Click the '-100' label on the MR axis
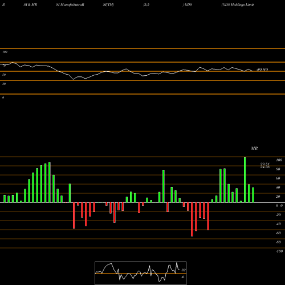The width and height of the screenshot is (285, 285). tap(279, 251)
